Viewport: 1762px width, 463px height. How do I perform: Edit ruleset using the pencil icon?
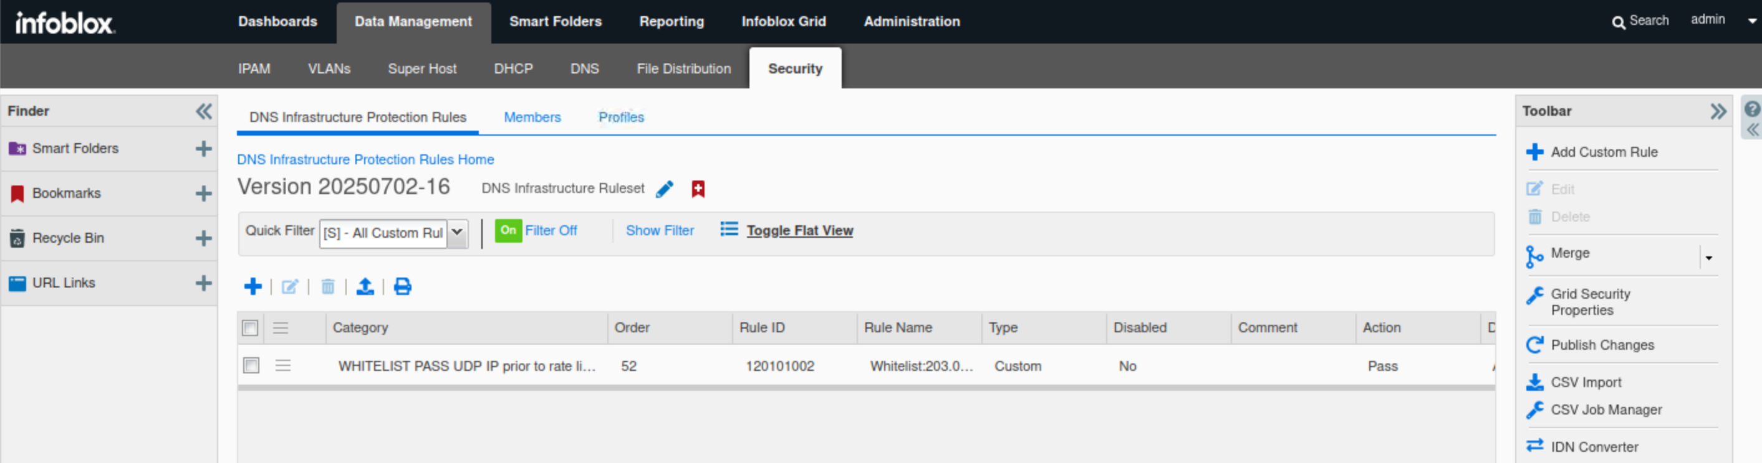click(x=664, y=189)
